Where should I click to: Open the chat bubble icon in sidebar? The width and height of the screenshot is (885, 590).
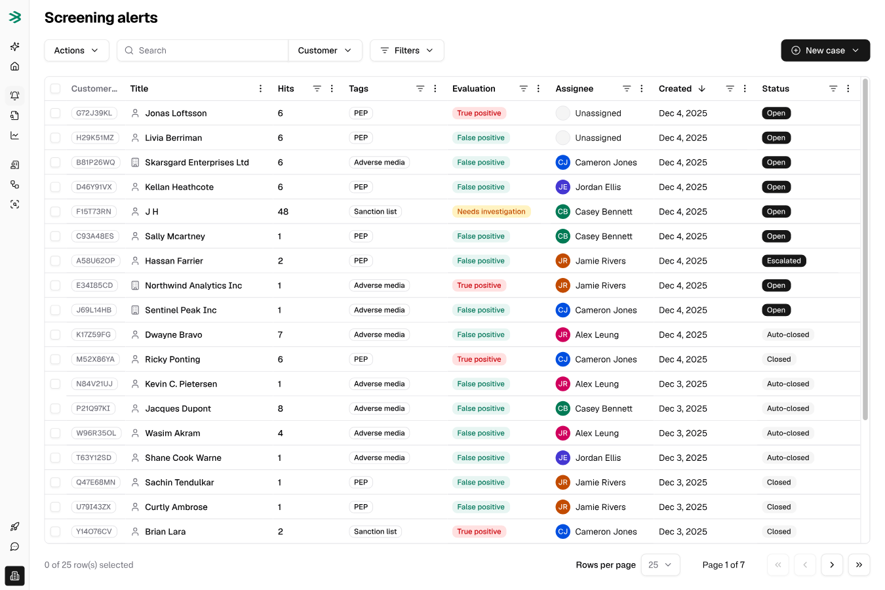point(14,547)
